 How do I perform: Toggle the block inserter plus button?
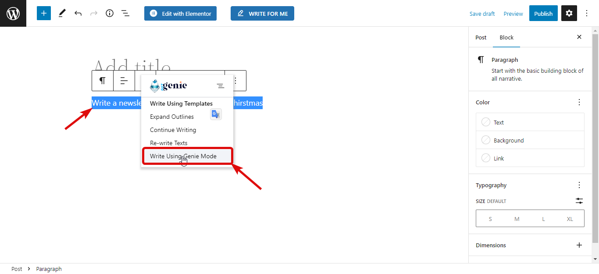tap(44, 13)
